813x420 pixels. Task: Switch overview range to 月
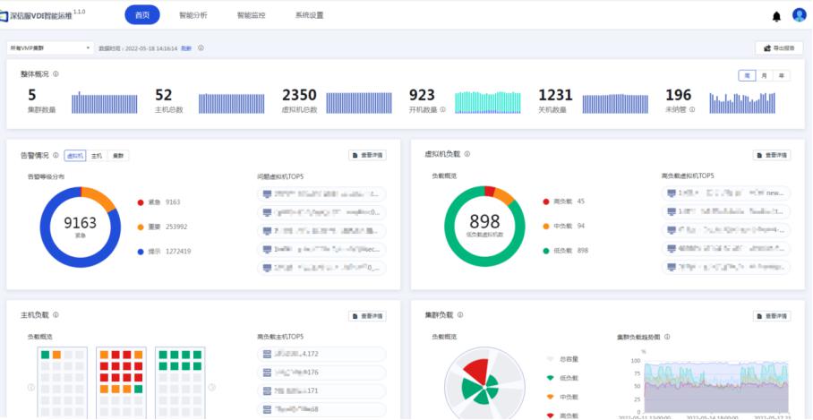pyautogui.click(x=765, y=75)
